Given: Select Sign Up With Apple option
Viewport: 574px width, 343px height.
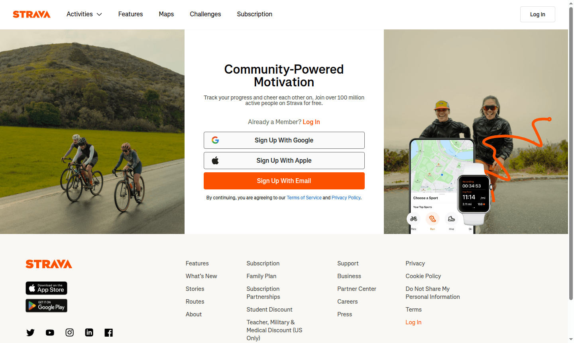Looking at the screenshot, I should [x=284, y=160].
